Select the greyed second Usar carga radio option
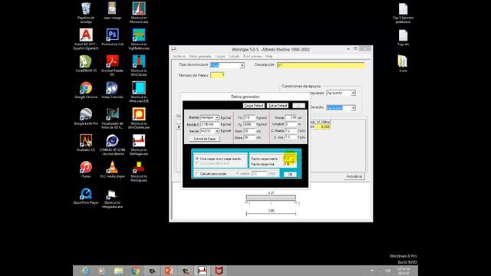 pyautogui.click(x=213, y=163)
